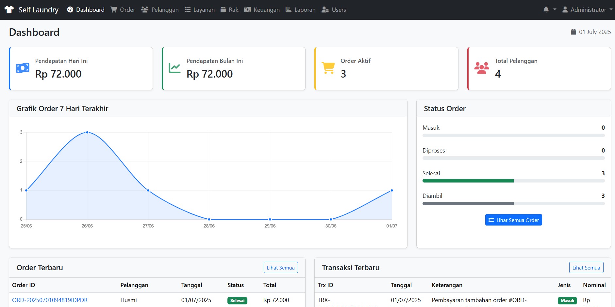The height and width of the screenshot is (307, 615).
Task: Click the notification bell icon
Action: [546, 10]
